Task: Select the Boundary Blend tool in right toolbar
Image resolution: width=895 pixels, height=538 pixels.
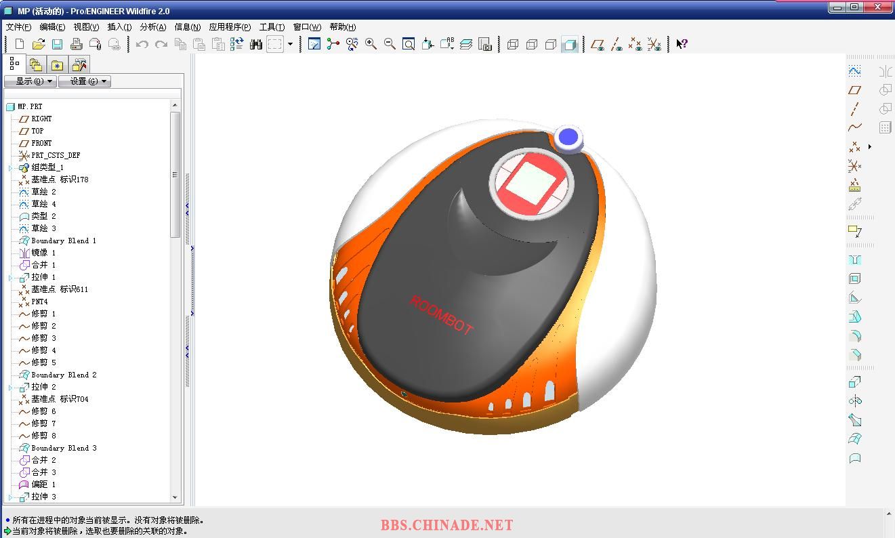Action: click(855, 439)
